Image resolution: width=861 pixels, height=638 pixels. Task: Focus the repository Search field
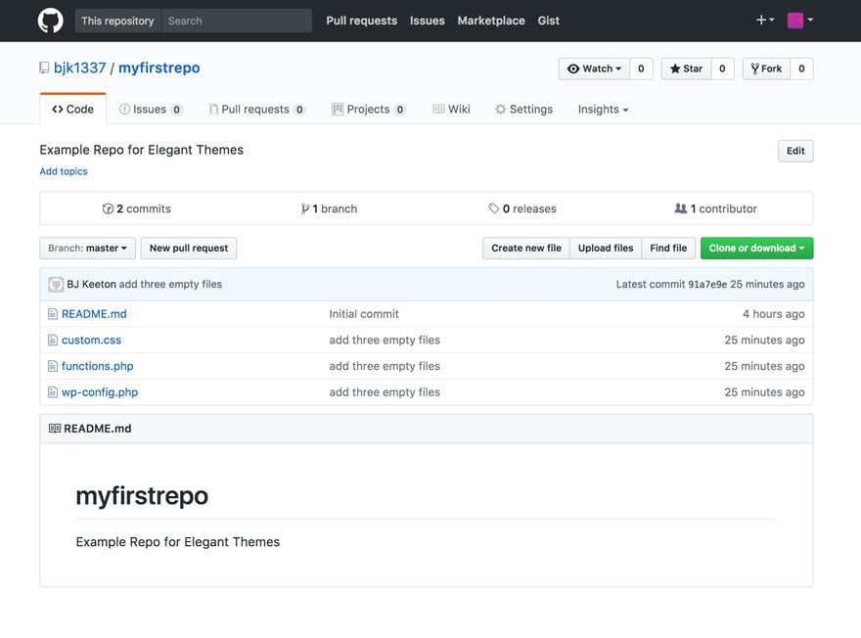[x=235, y=21]
